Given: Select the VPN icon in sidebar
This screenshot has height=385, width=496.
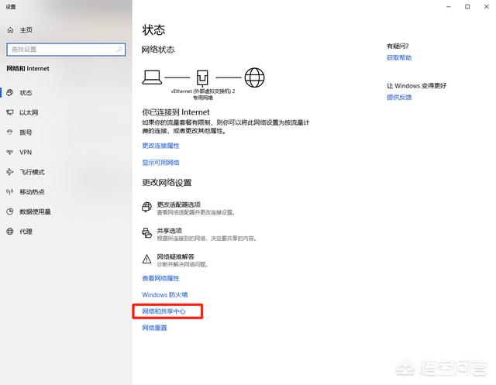Looking at the screenshot, I should [10, 153].
